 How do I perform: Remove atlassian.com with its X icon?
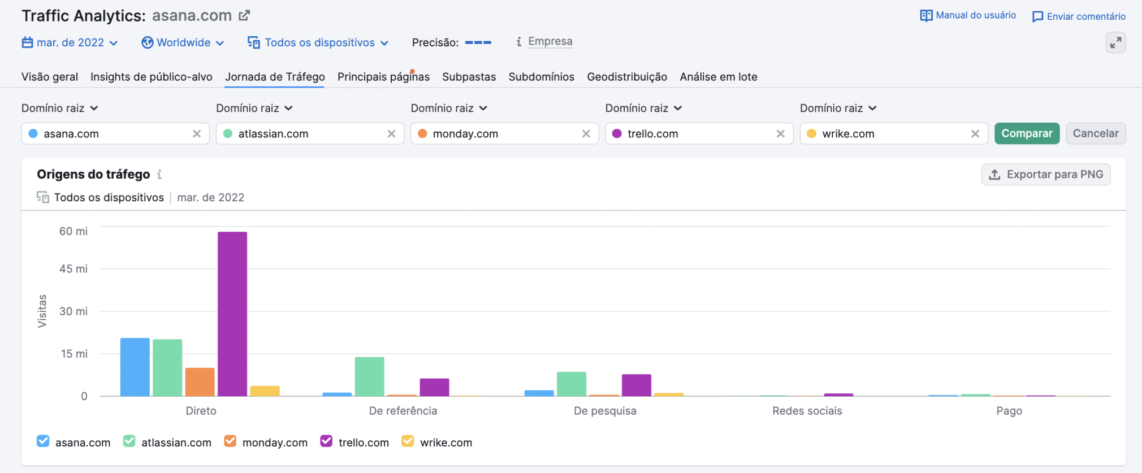(x=391, y=134)
